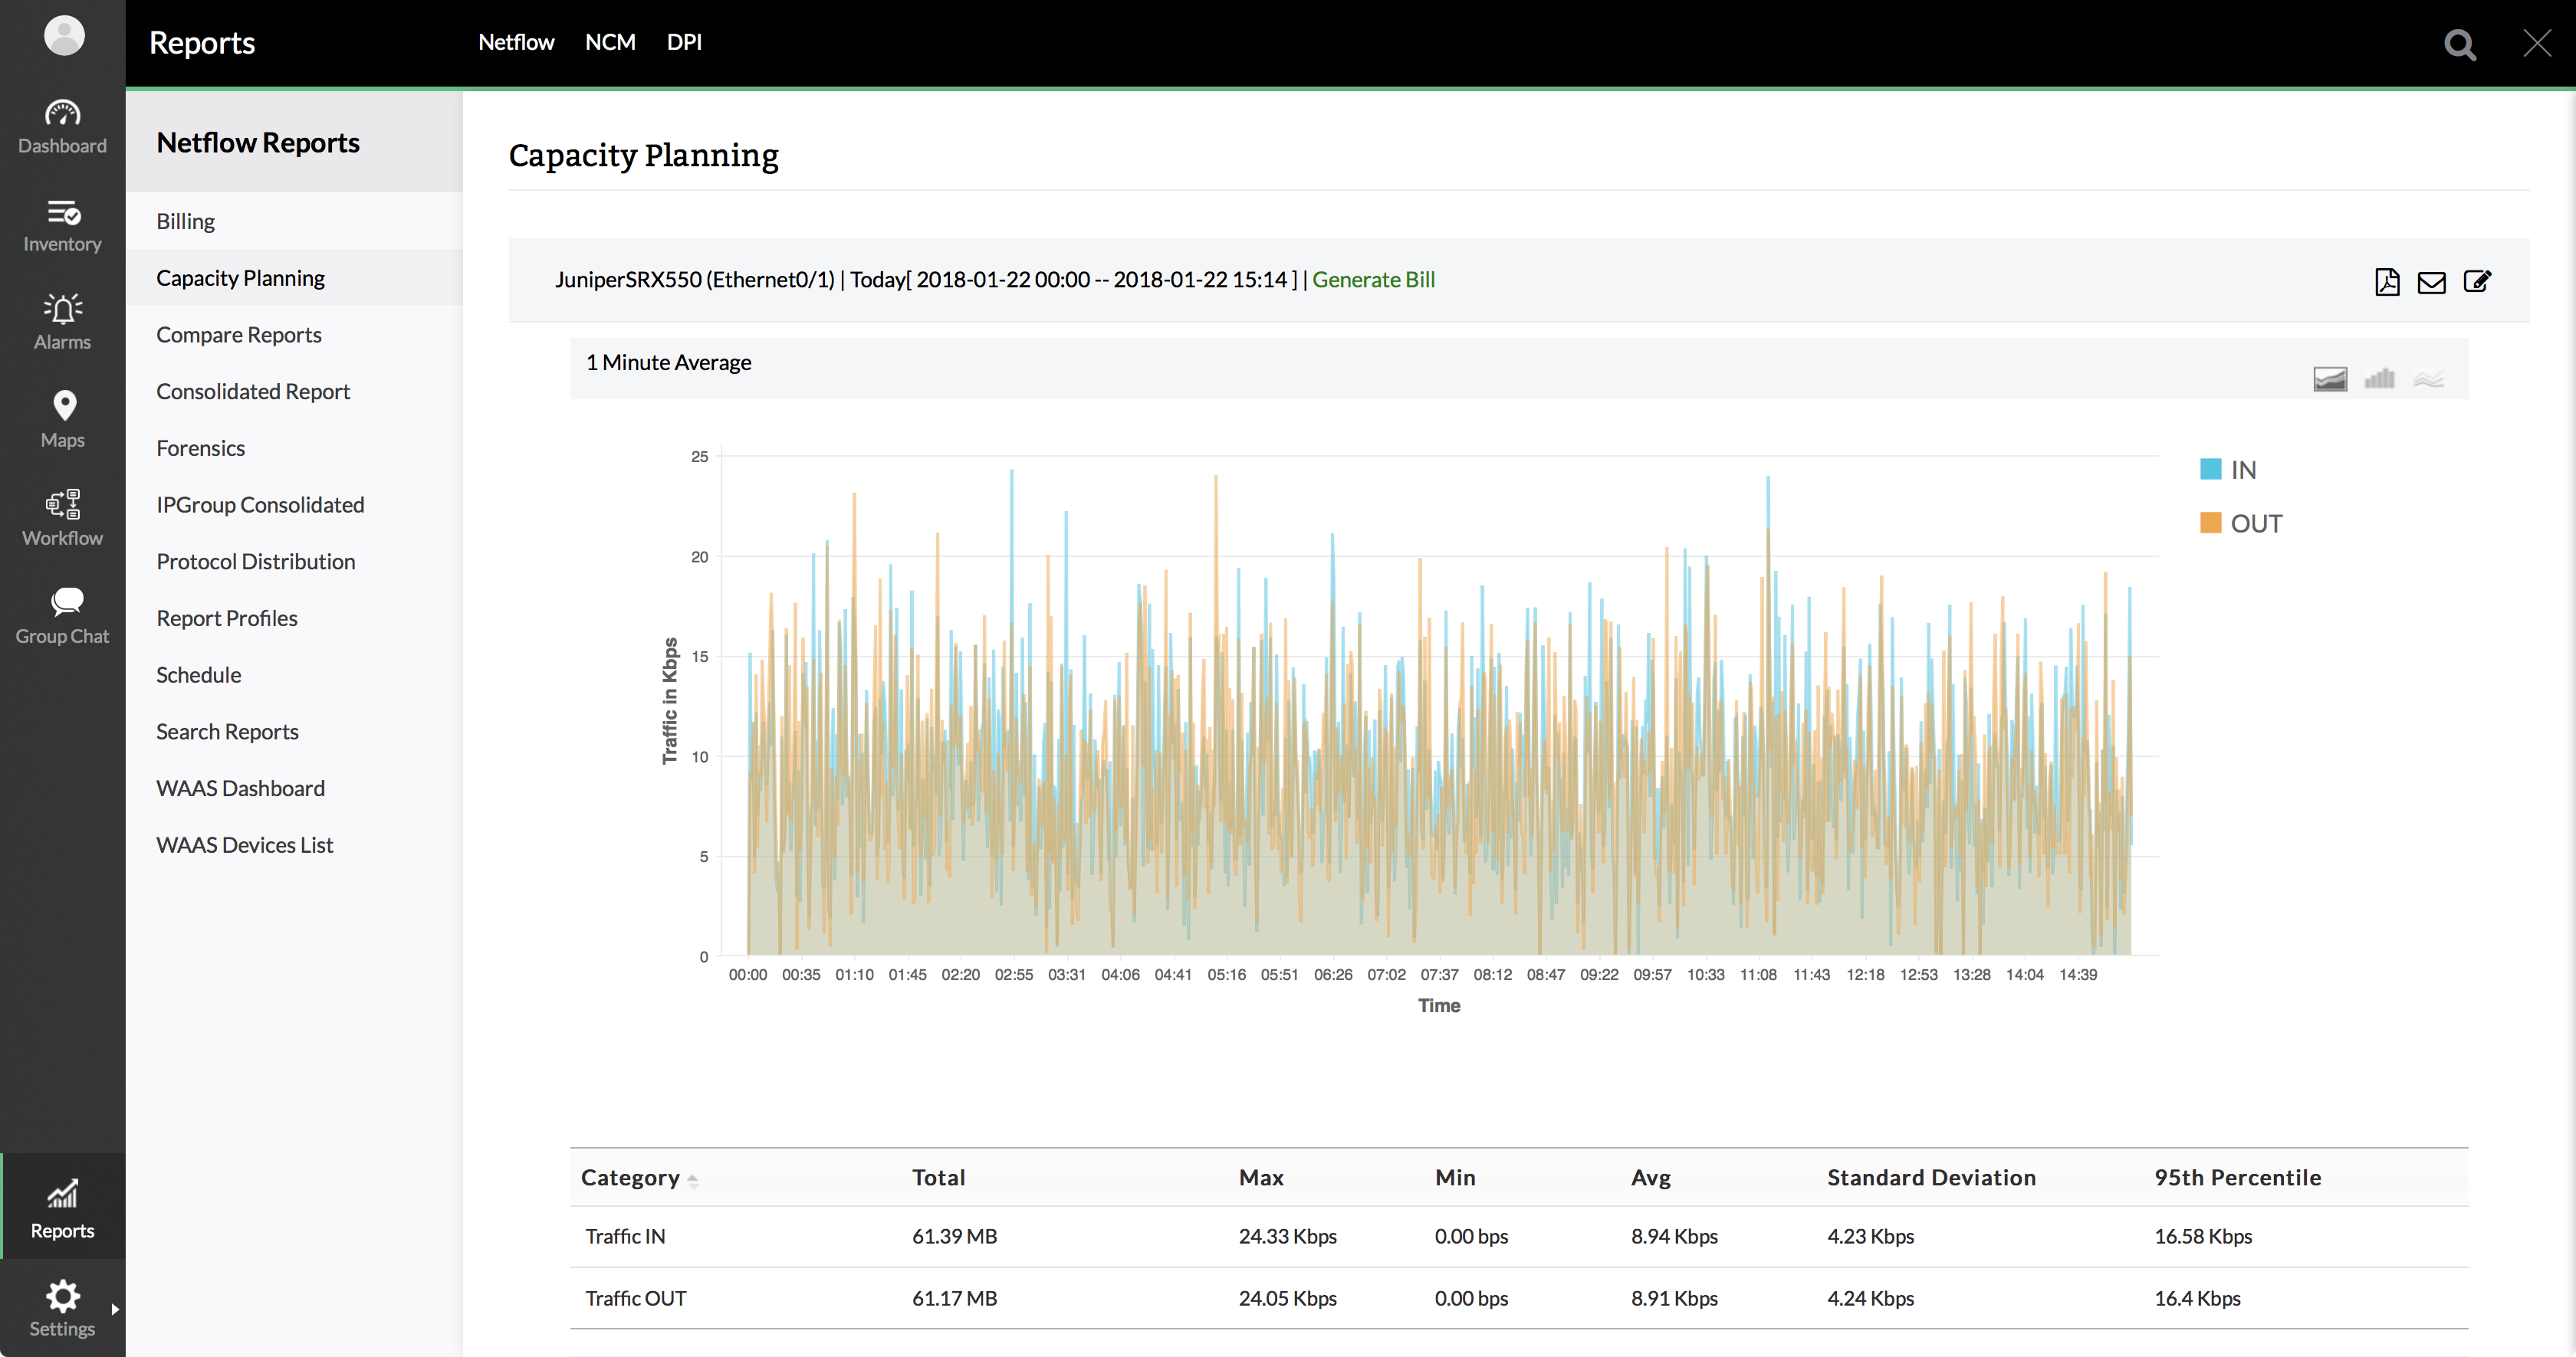Viewport: 2576px width, 1357px height.
Task: Click the user profile avatar
Action: pyautogui.click(x=64, y=36)
